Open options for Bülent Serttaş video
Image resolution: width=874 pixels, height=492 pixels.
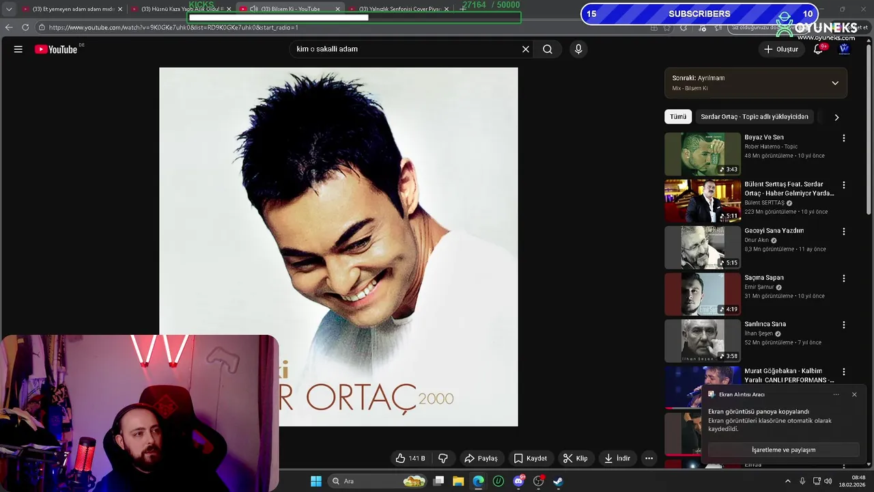[844, 185]
